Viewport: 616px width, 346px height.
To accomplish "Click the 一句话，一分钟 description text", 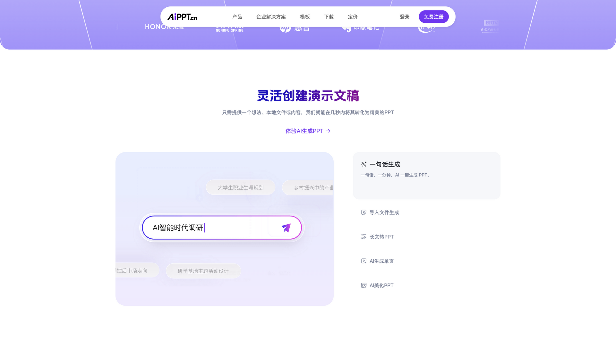I will [x=396, y=175].
